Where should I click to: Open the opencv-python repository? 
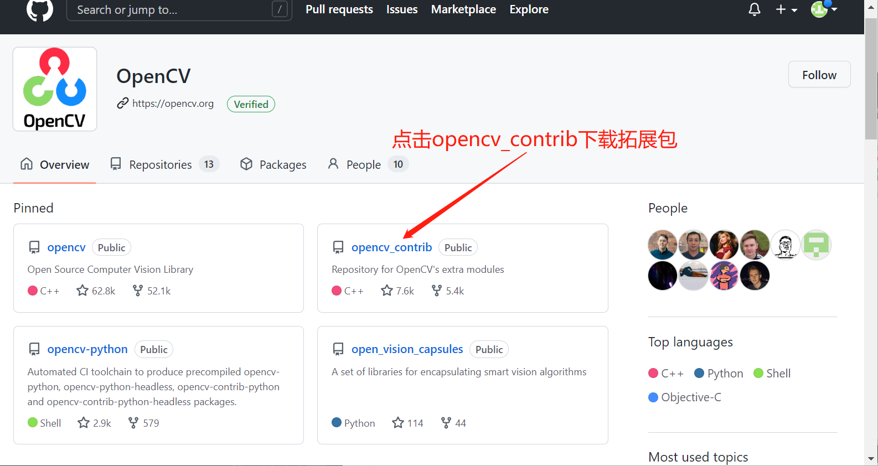(x=87, y=349)
